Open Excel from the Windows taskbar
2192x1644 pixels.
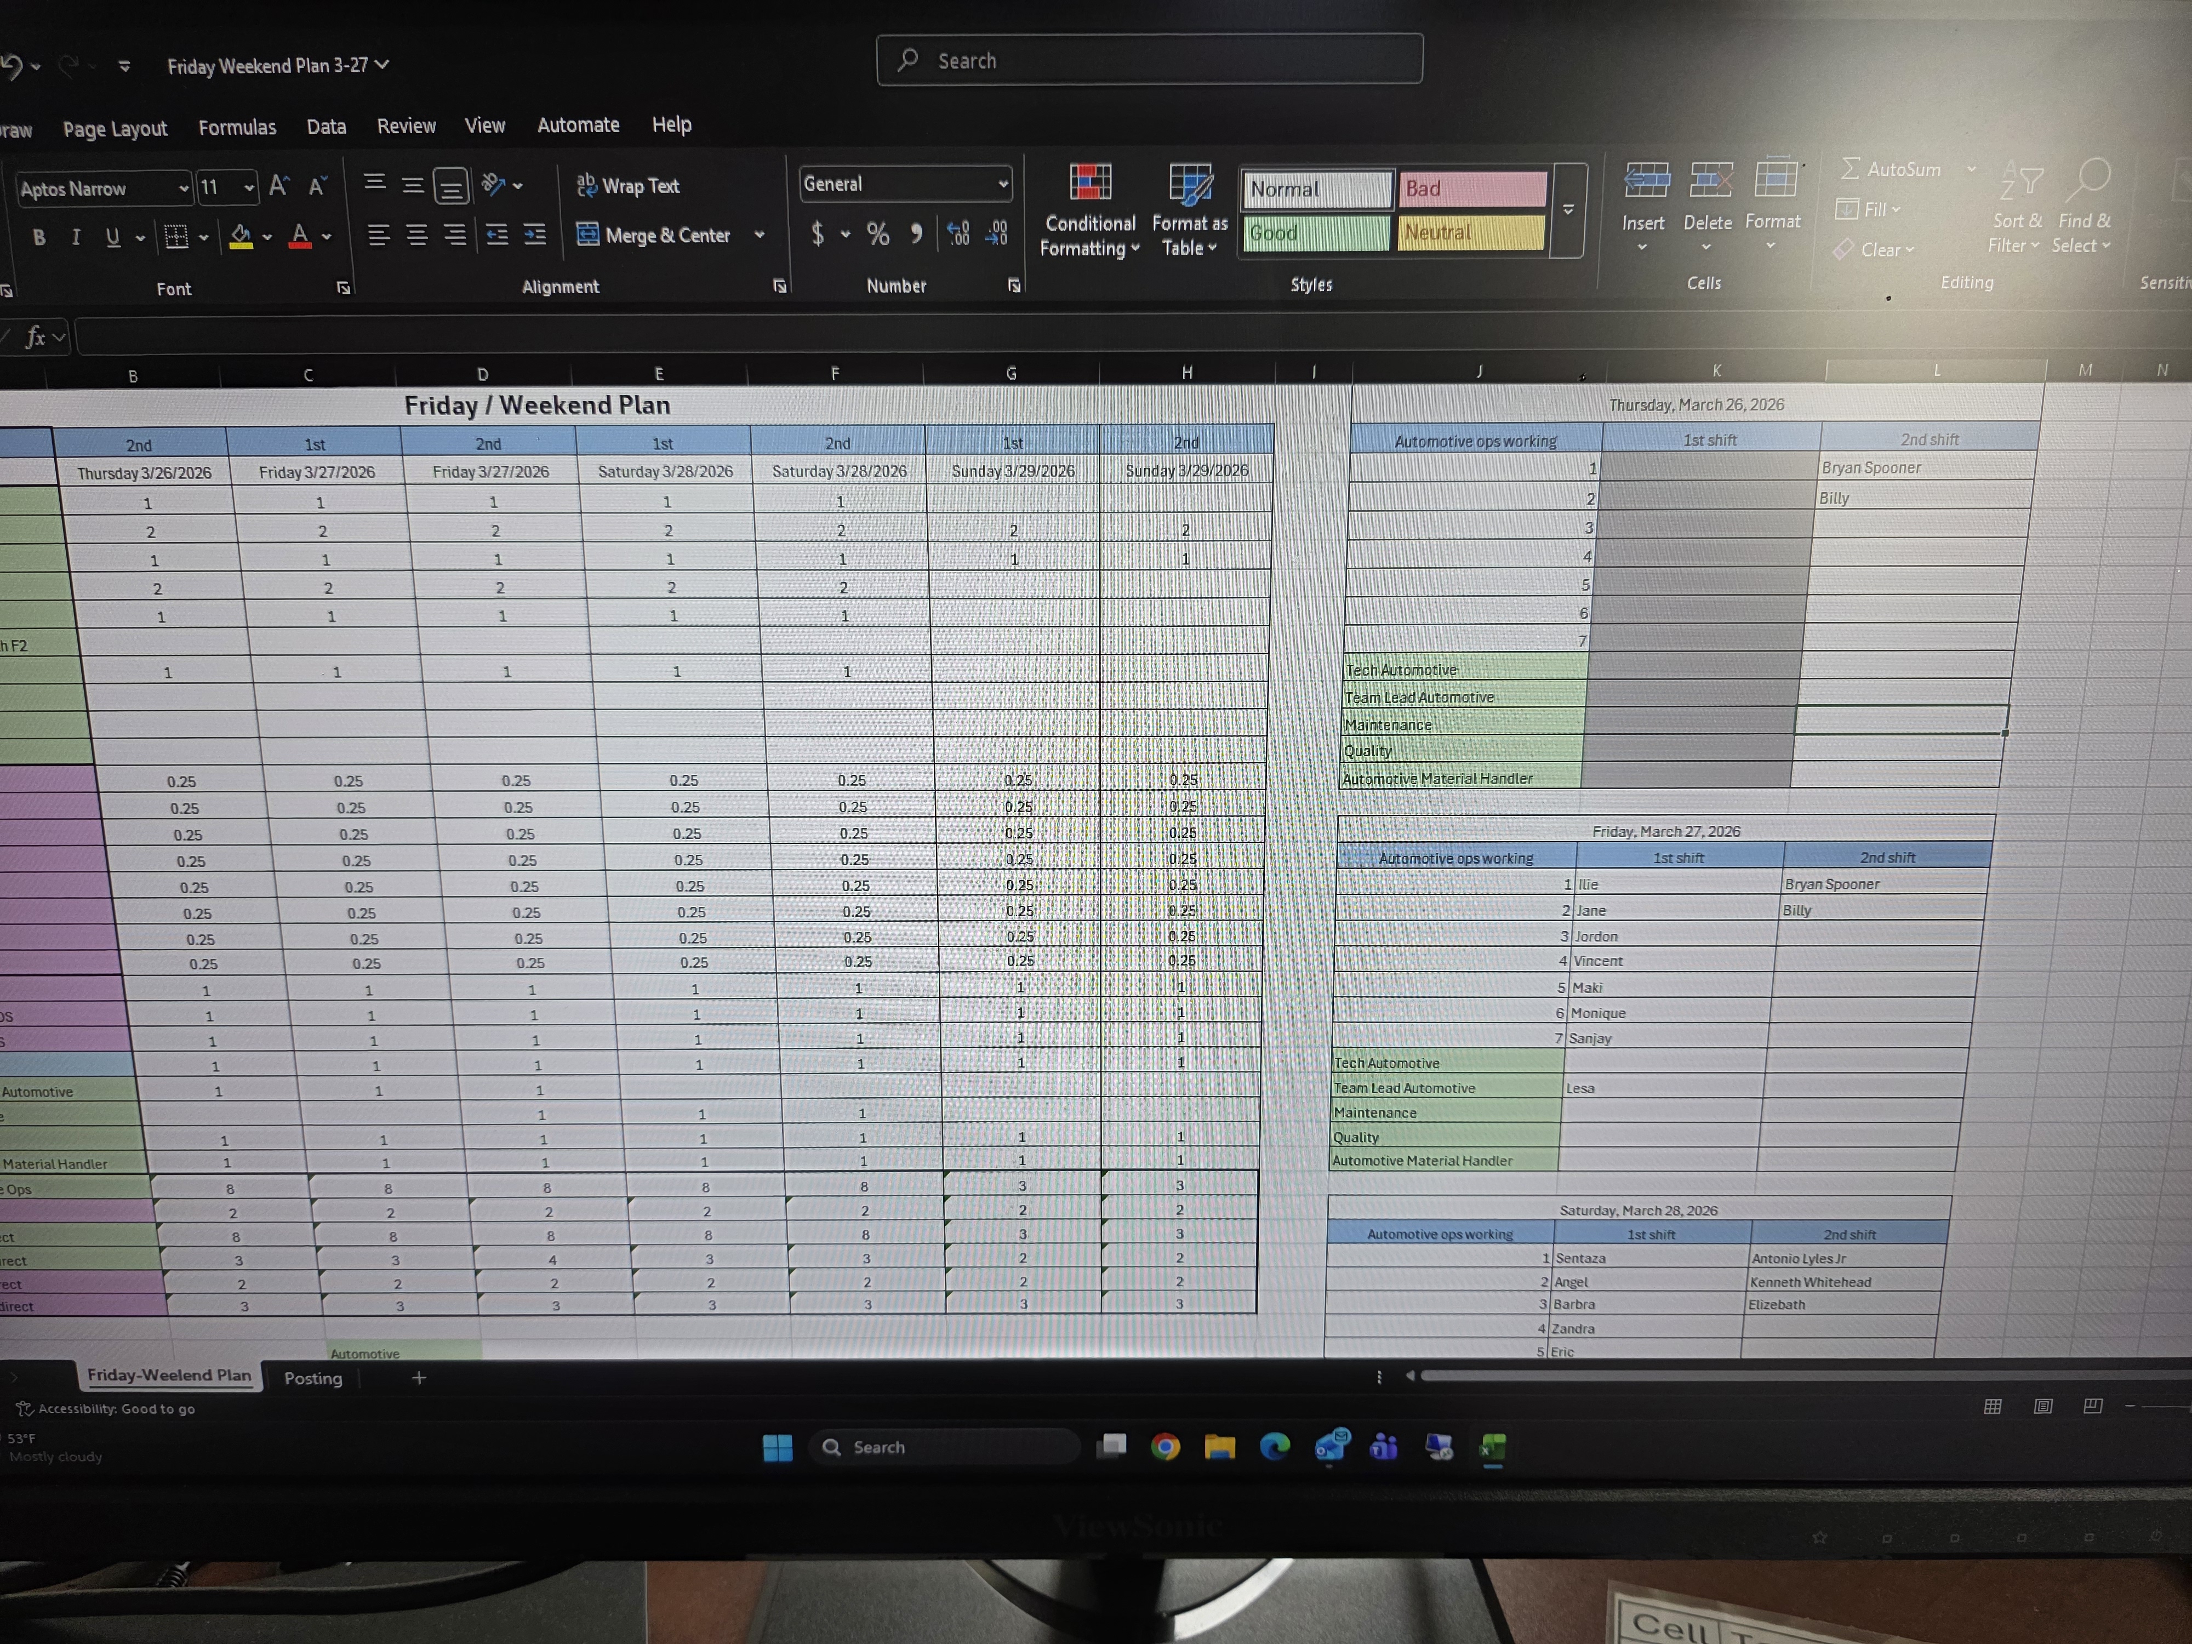pos(1492,1448)
